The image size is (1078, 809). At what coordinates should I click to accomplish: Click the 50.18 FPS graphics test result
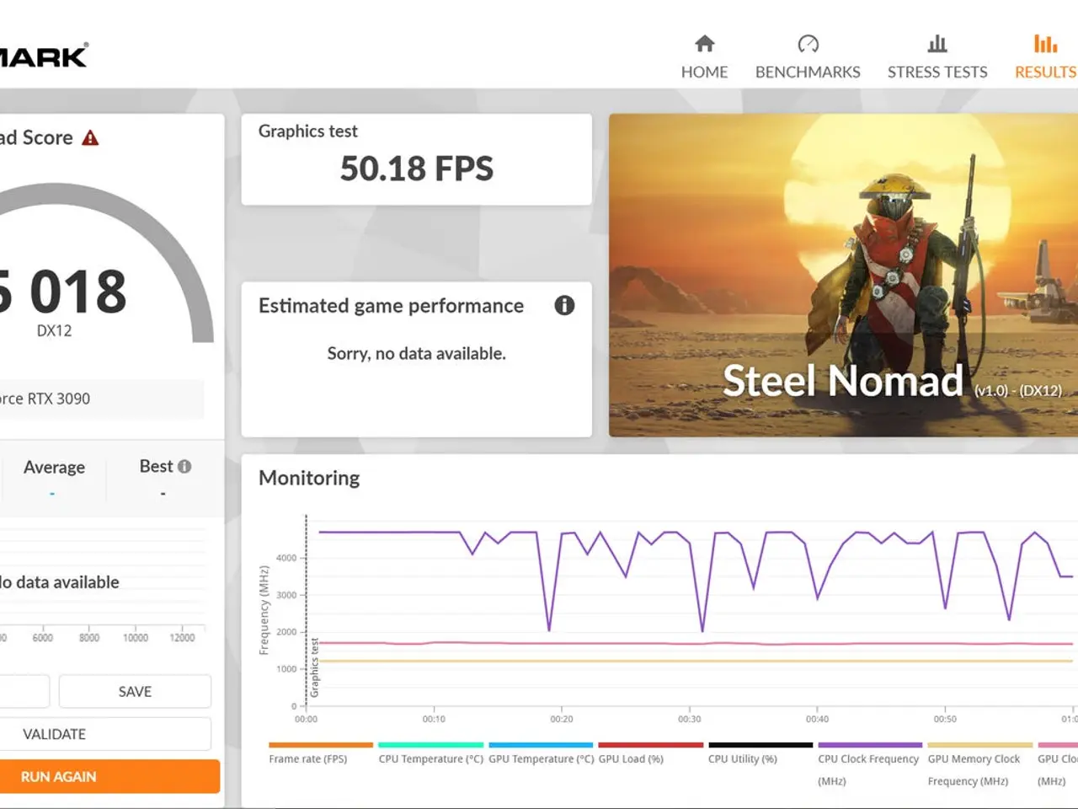[417, 169]
